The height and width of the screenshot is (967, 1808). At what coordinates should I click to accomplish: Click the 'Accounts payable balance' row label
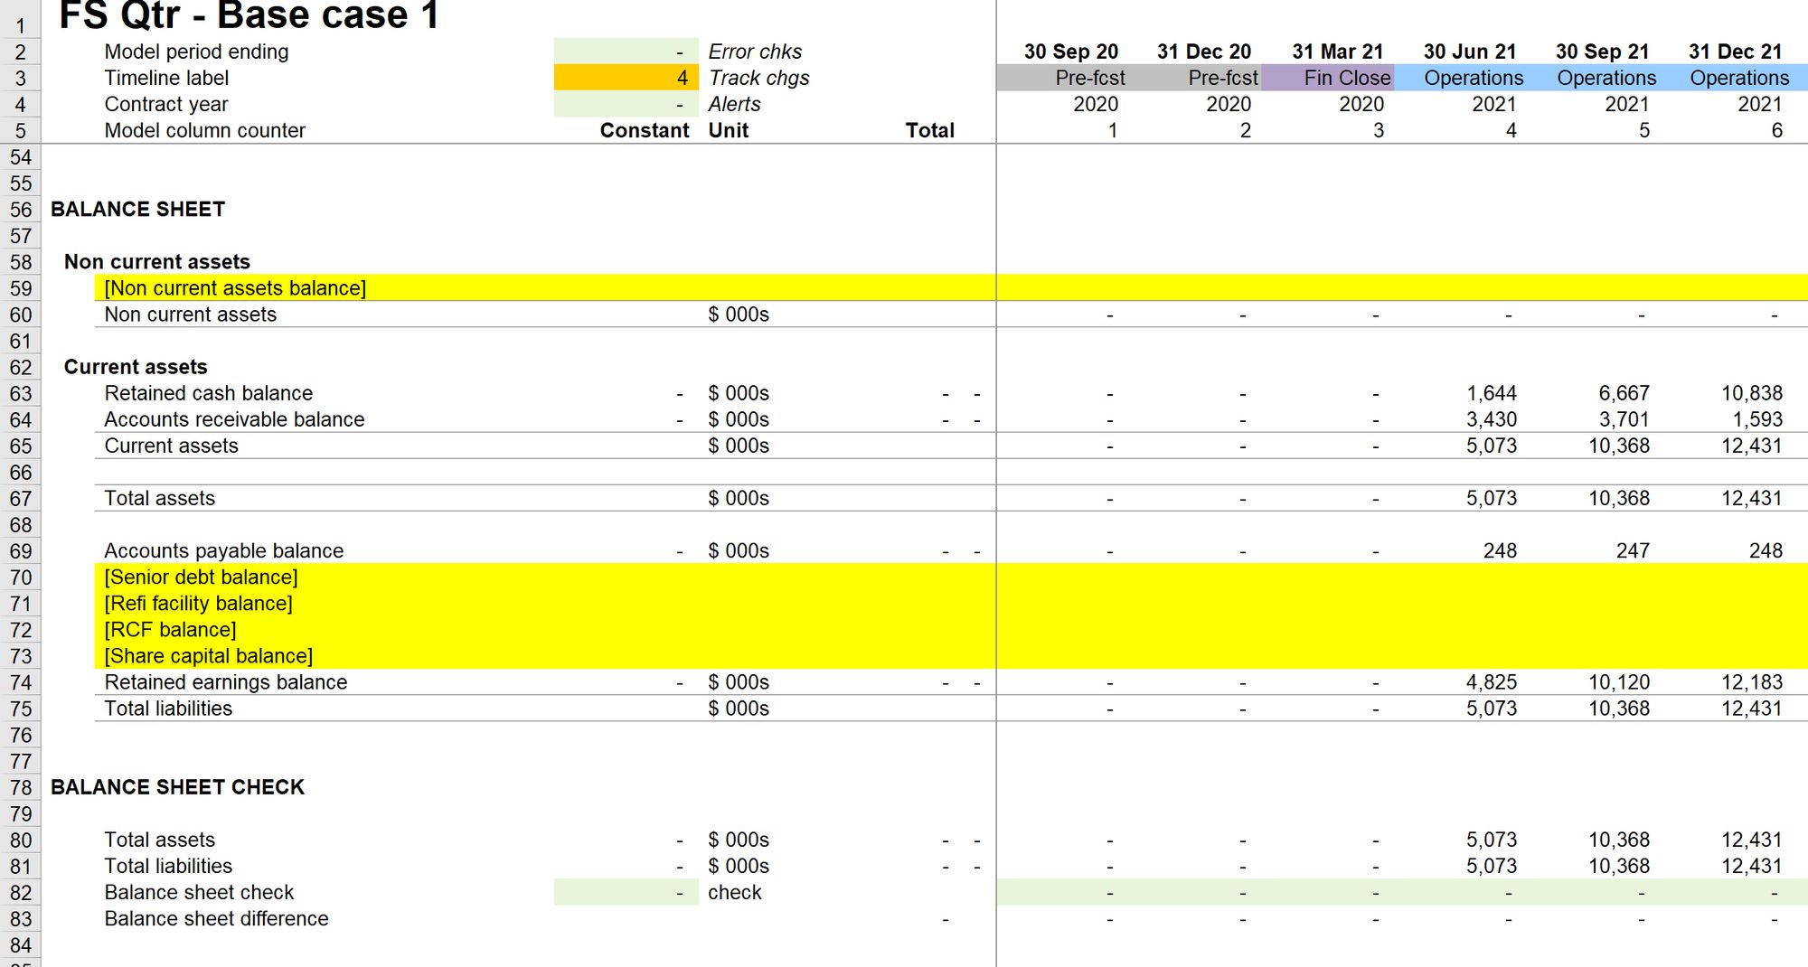(x=223, y=550)
